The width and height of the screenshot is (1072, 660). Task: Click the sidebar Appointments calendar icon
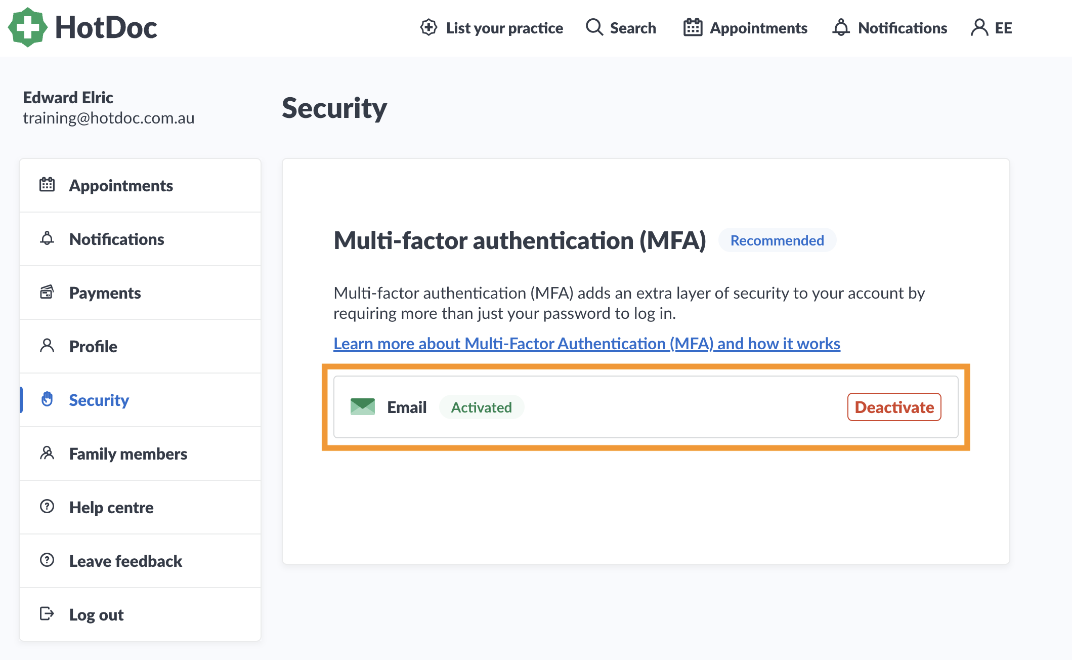47,185
